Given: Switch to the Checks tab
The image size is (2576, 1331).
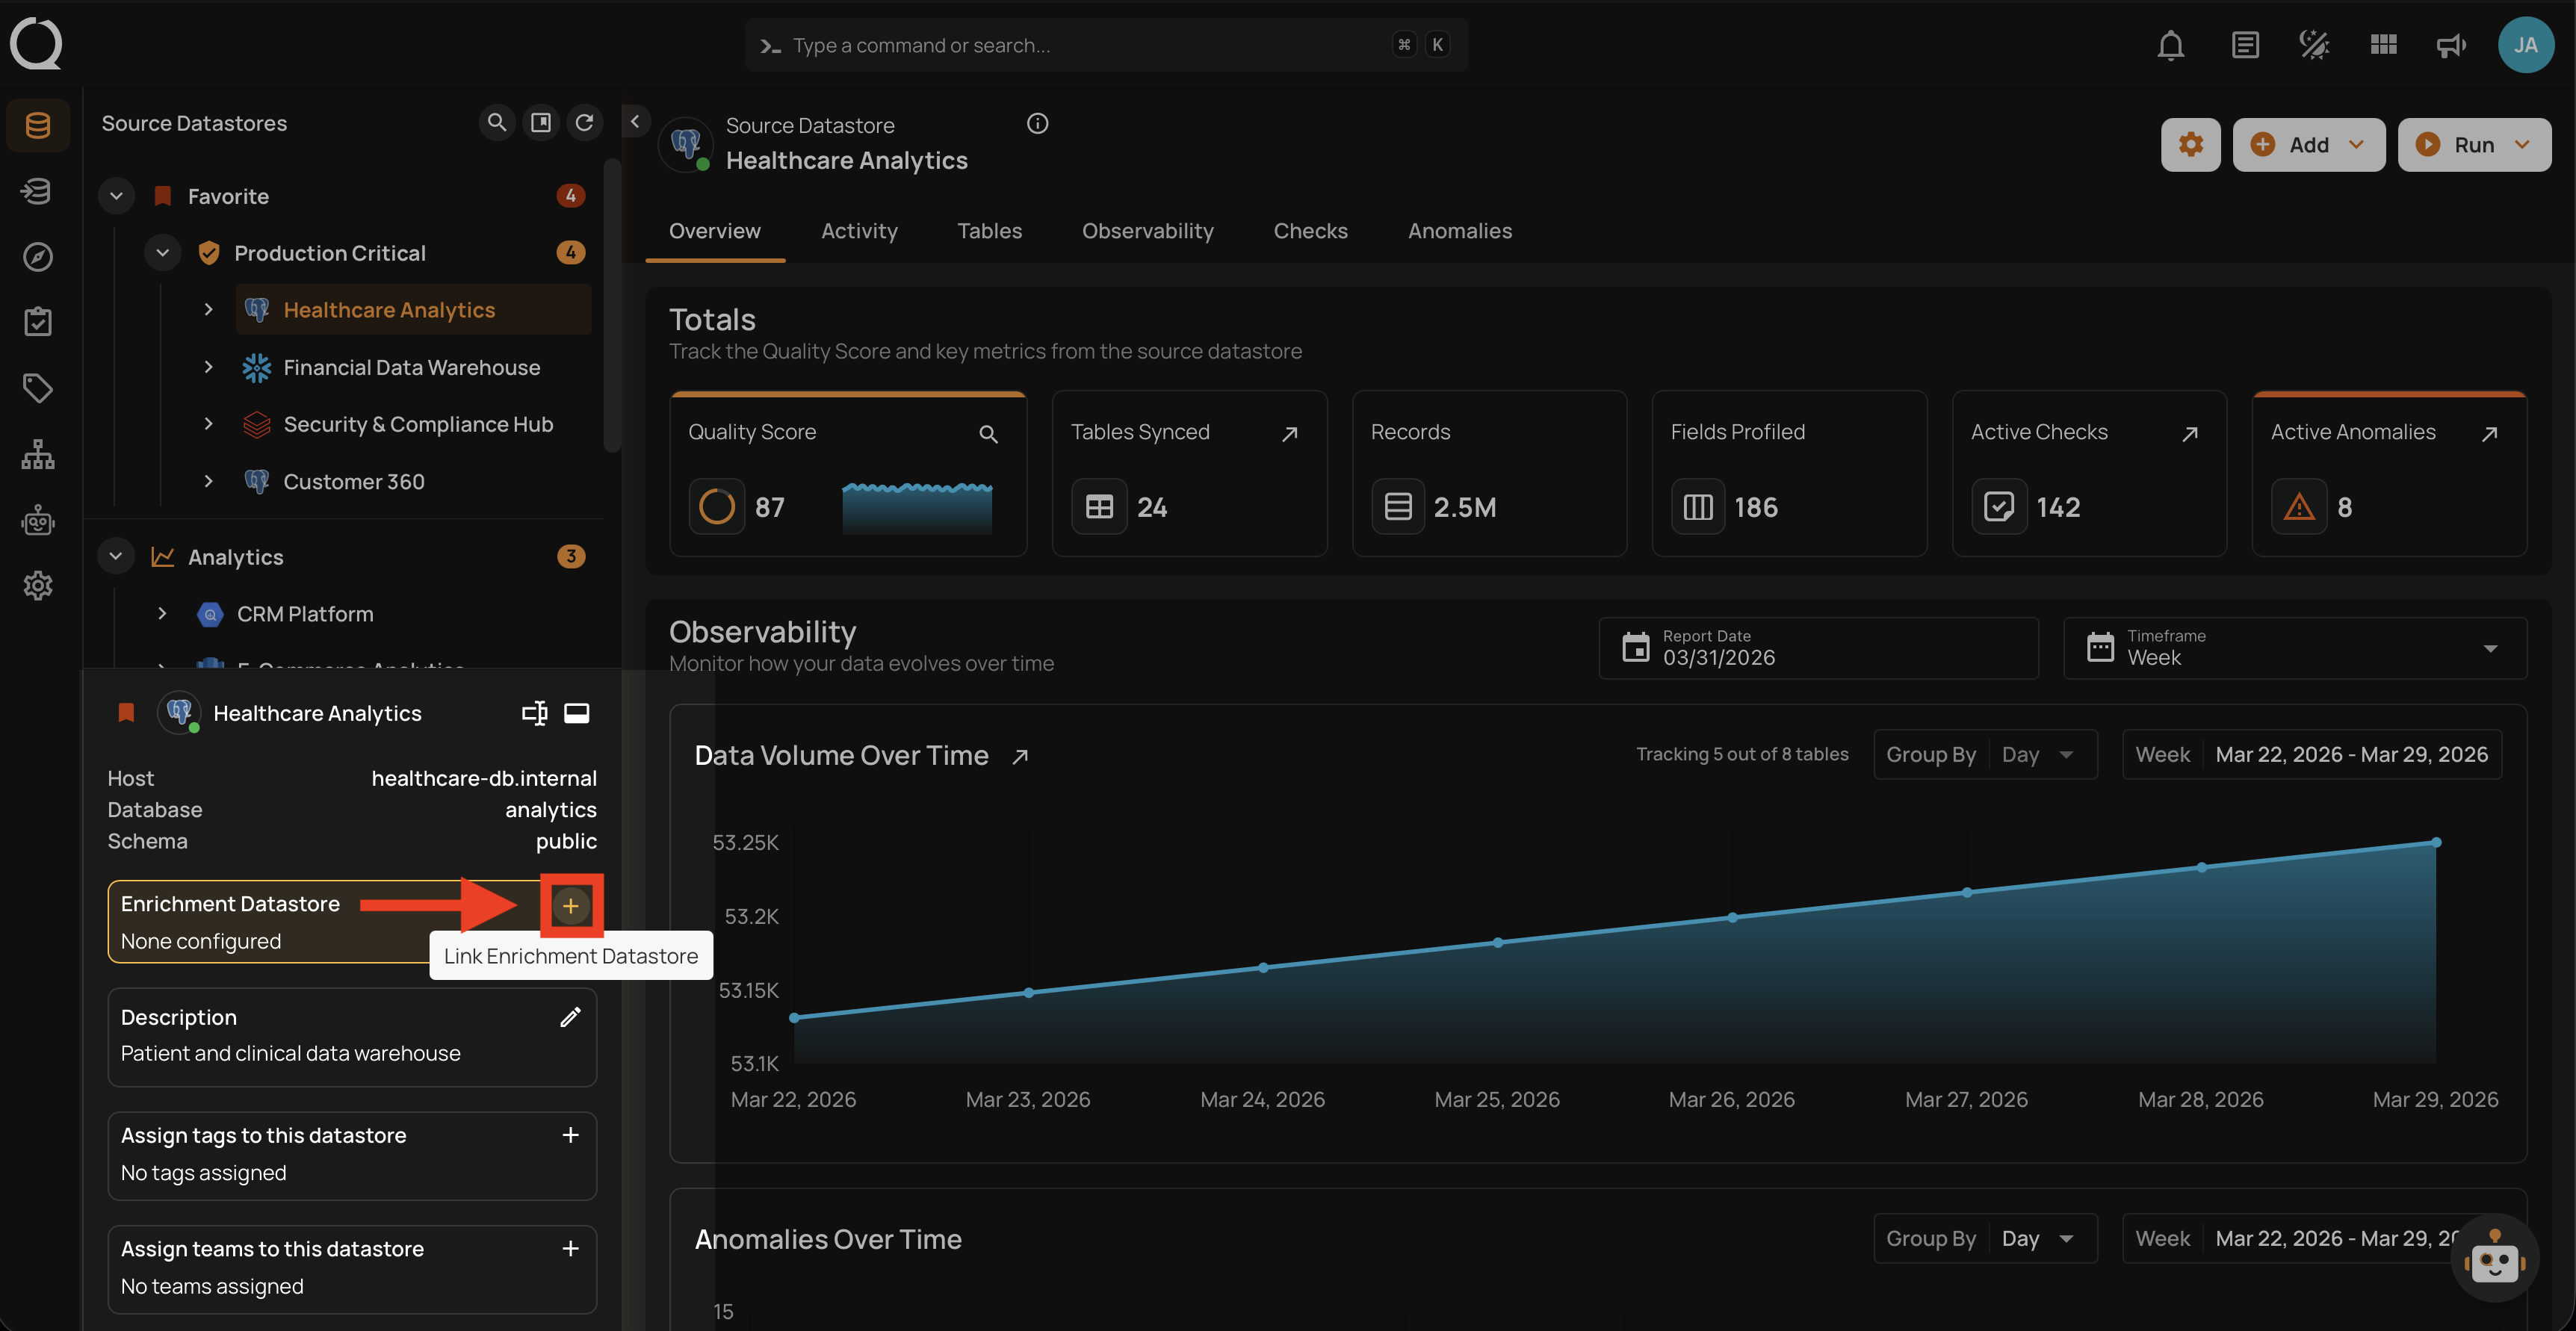Looking at the screenshot, I should [x=1310, y=231].
